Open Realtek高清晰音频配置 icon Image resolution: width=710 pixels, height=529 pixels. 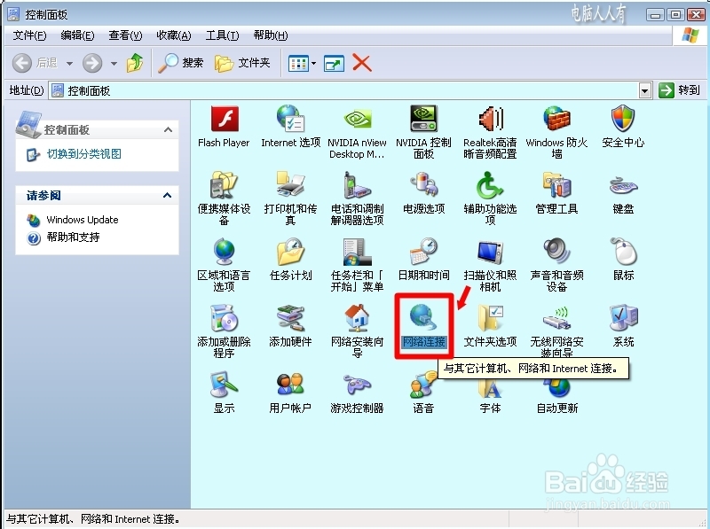[490, 120]
